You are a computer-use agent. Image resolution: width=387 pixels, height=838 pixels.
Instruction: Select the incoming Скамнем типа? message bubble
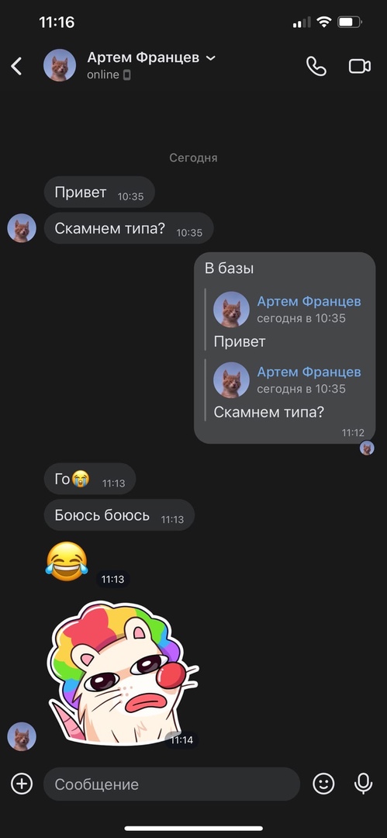pyautogui.click(x=129, y=228)
